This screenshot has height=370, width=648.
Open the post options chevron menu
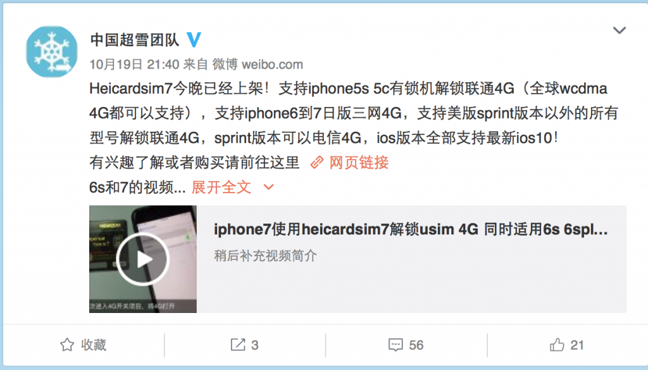click(x=619, y=30)
